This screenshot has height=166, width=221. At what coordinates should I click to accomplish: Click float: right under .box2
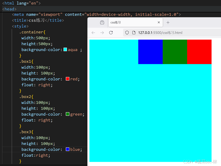[37, 120]
